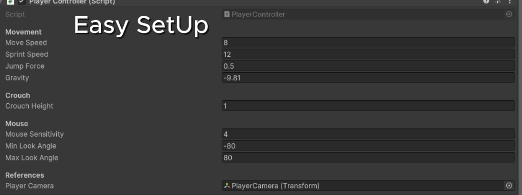Select the Sprint Speed input field
The image size is (522, 195).
coord(368,54)
